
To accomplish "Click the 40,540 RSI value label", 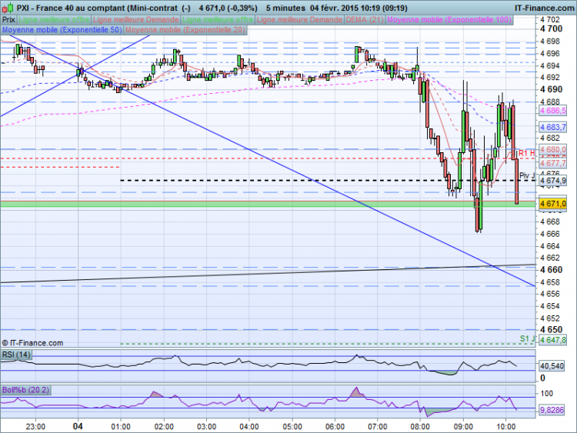I will 552,366.
